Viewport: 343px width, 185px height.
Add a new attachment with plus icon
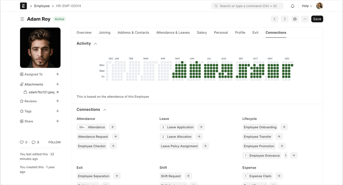pos(58,84)
